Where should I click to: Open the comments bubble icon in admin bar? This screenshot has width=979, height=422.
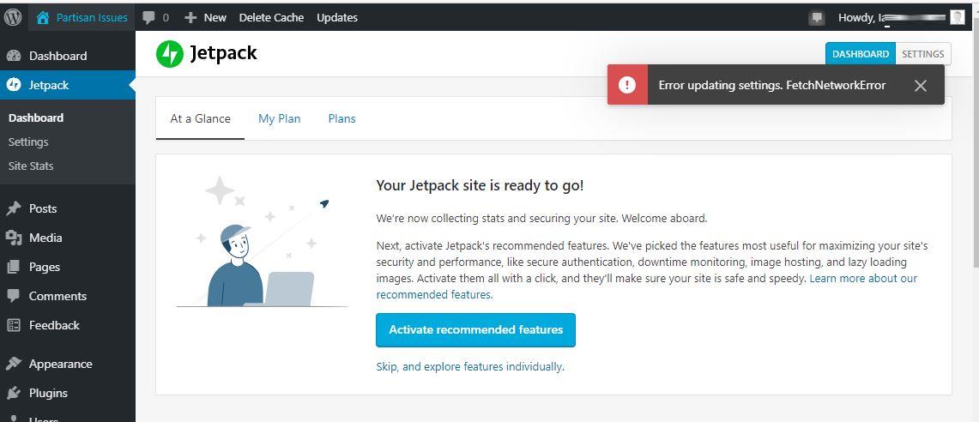(148, 17)
